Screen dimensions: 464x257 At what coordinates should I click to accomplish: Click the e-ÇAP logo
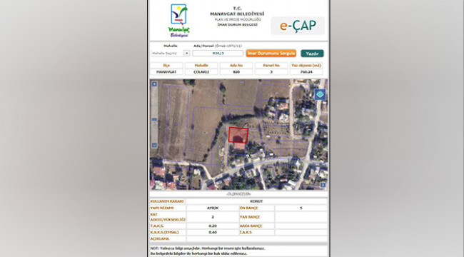point(298,26)
